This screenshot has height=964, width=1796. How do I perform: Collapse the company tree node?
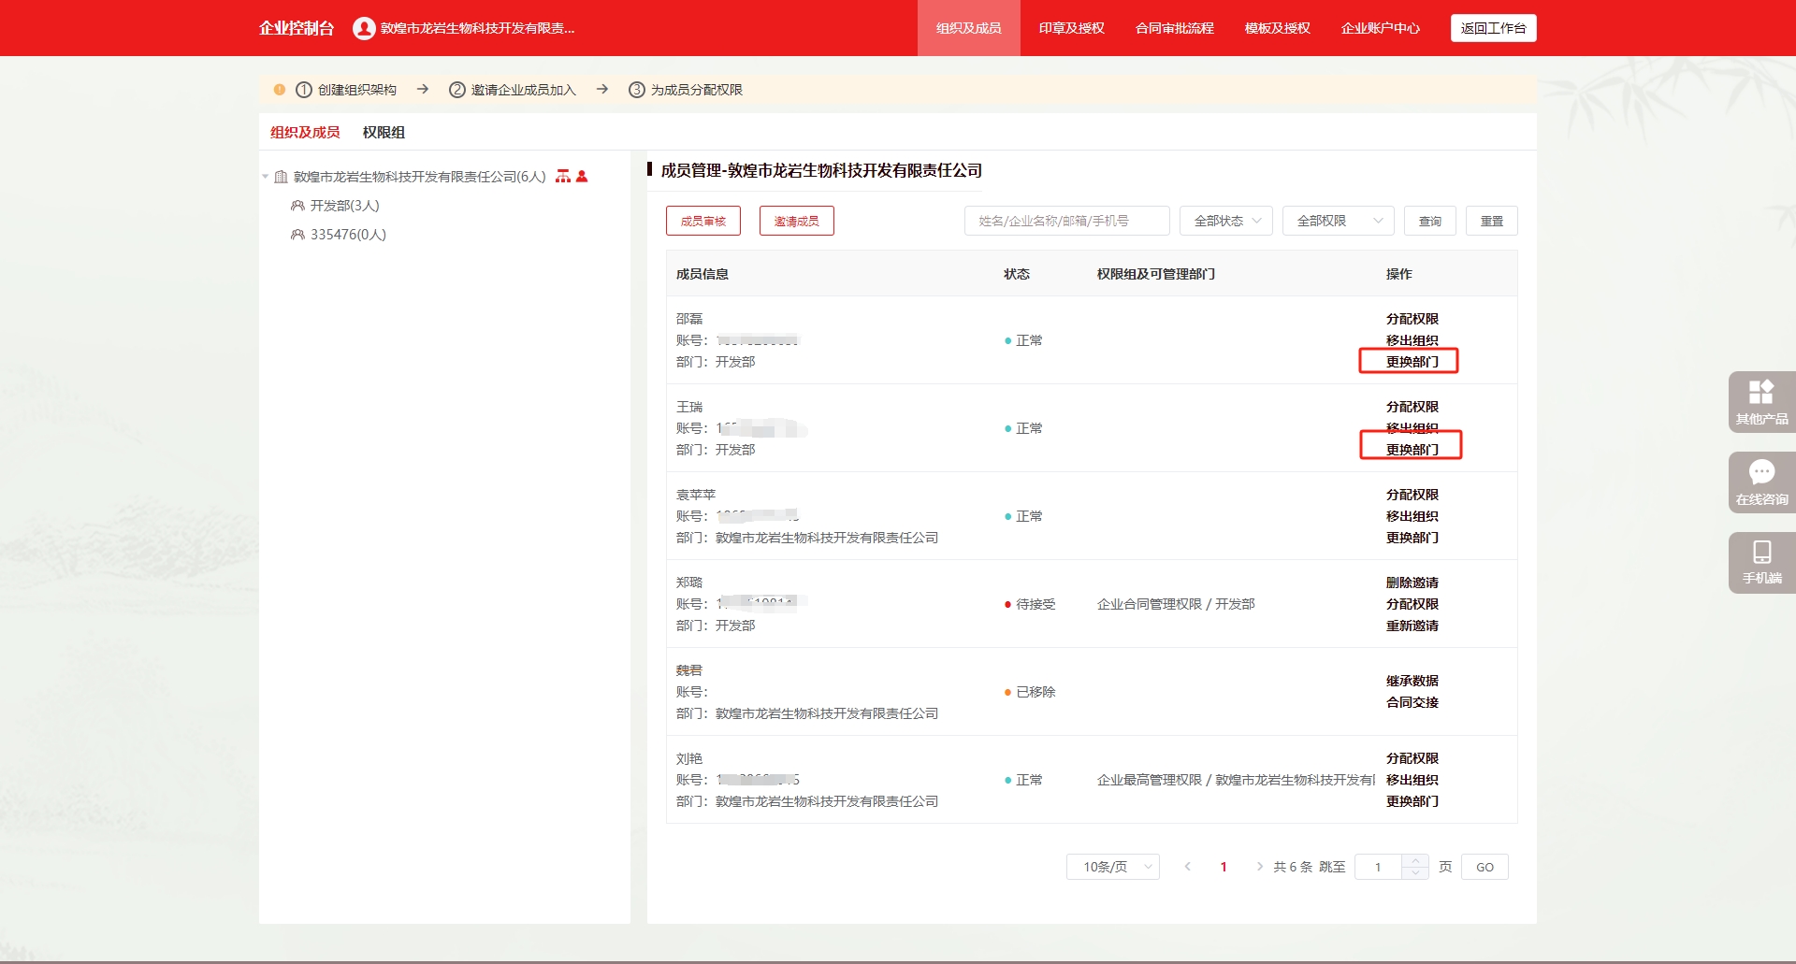coord(266,177)
